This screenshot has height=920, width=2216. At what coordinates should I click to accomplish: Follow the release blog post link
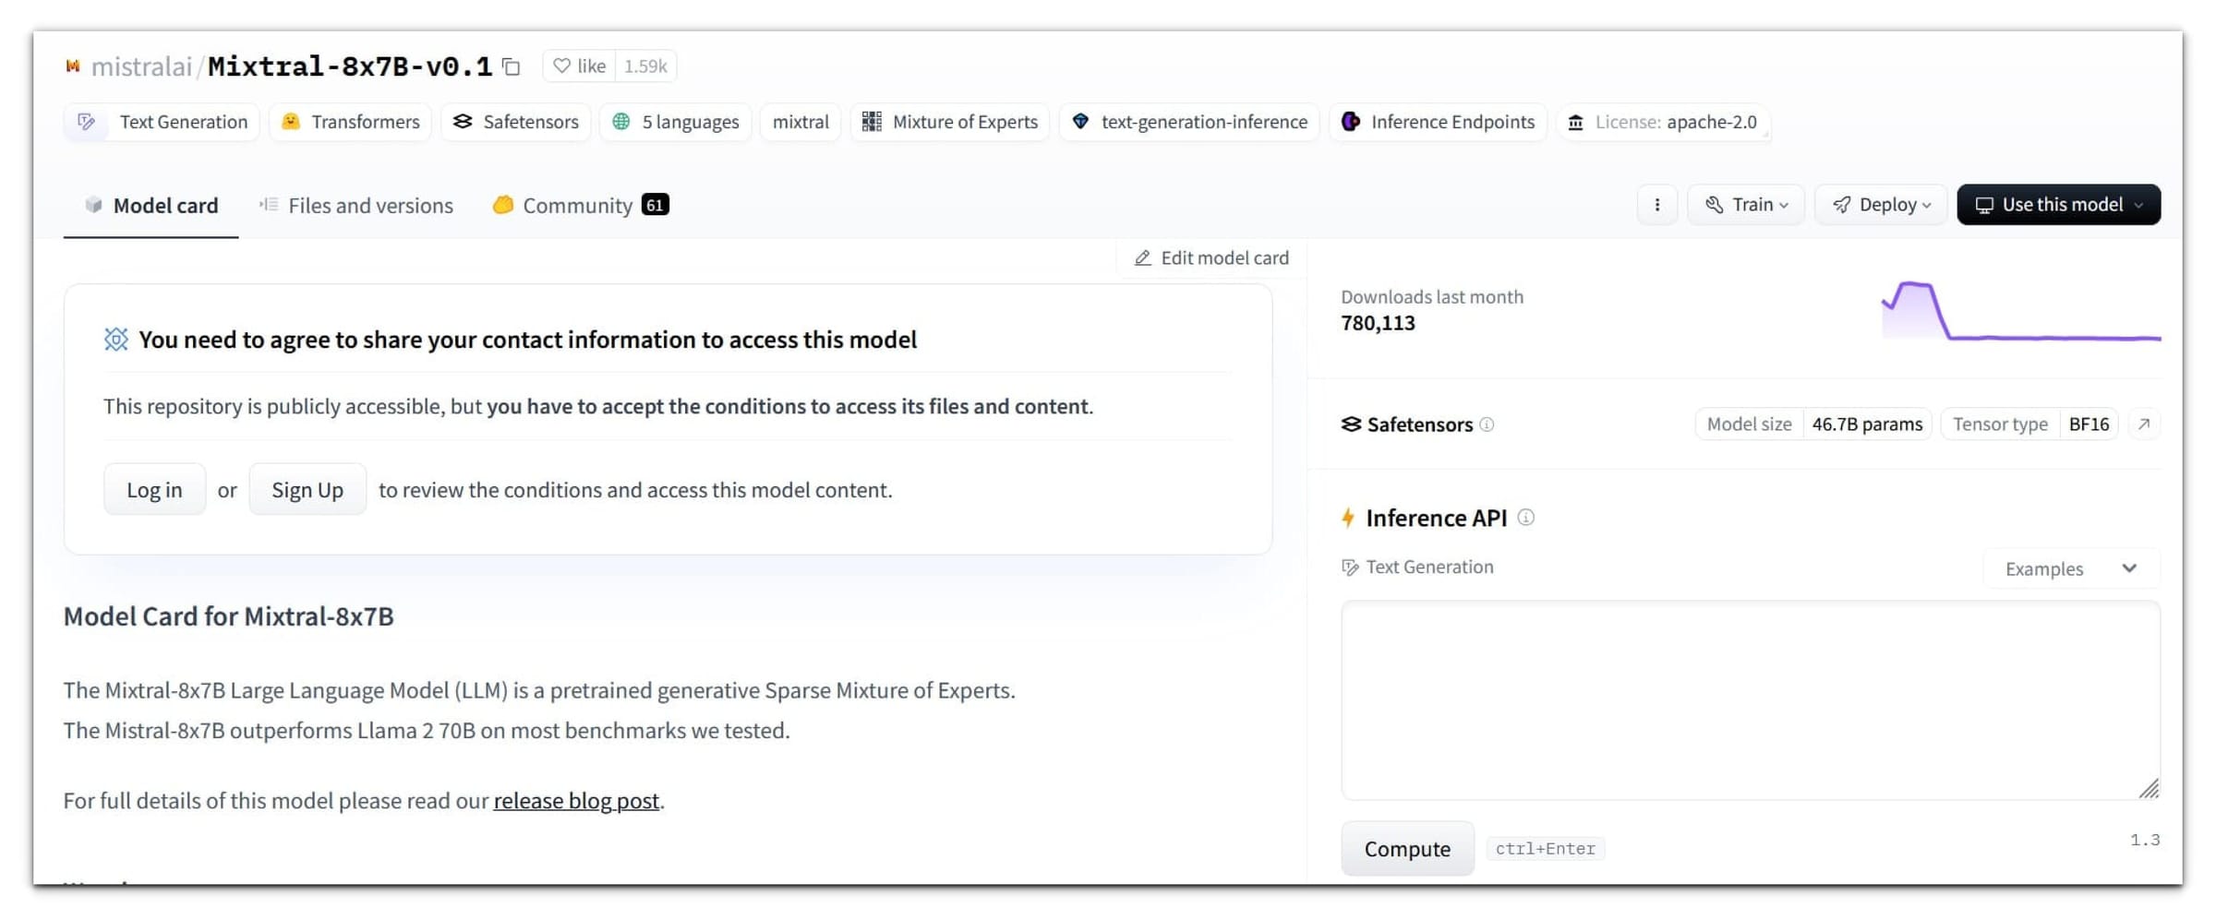coord(576,801)
